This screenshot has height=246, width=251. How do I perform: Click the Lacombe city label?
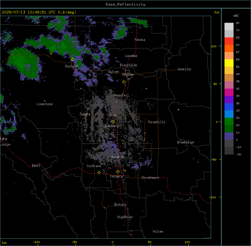click(131, 56)
